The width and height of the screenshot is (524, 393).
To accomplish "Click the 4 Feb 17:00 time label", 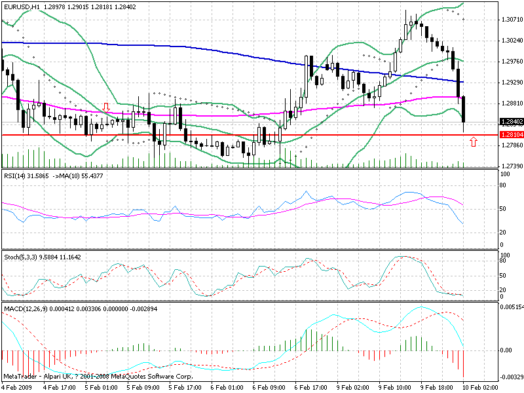I will click(x=59, y=388).
